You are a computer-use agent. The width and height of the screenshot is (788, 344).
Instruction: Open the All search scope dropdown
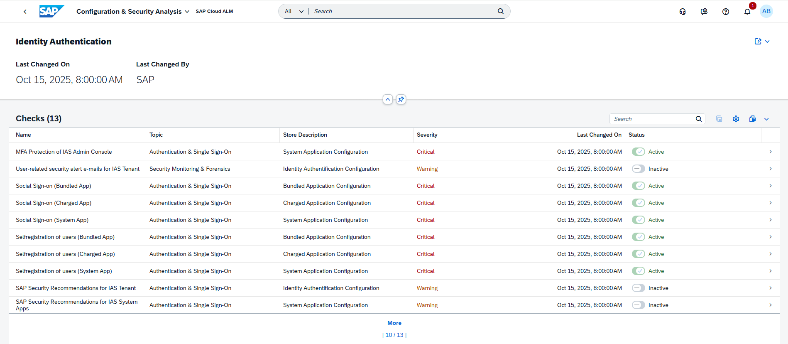[x=294, y=12]
